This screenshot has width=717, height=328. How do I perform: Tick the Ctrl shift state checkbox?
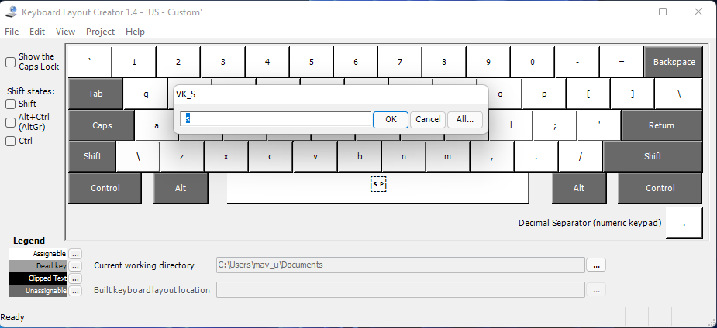tap(11, 142)
